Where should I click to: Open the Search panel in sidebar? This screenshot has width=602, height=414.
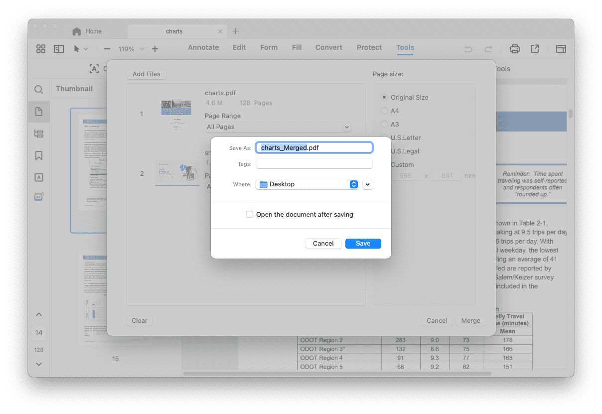point(38,89)
